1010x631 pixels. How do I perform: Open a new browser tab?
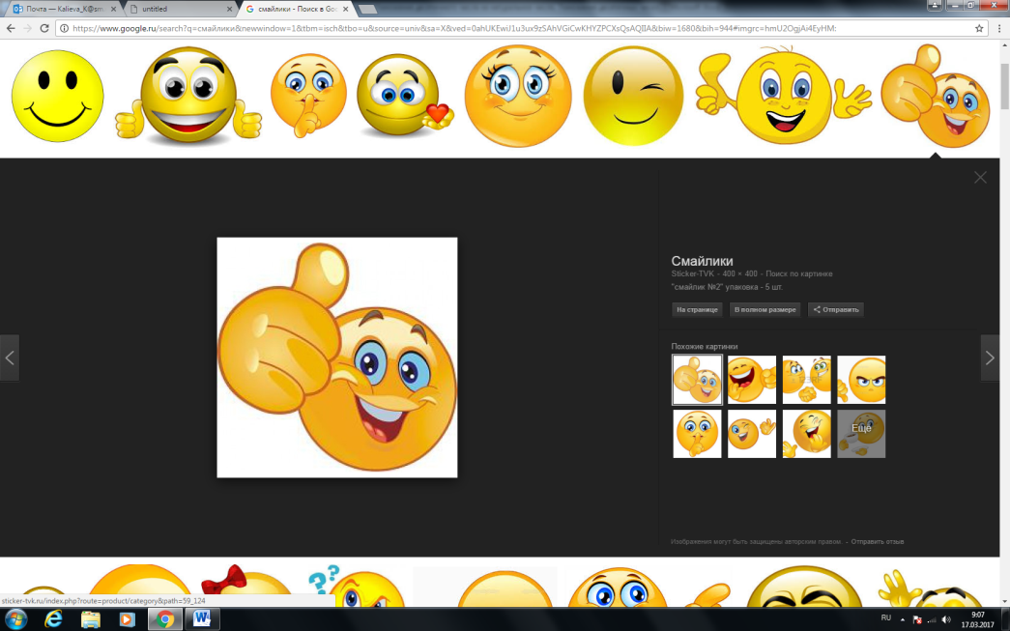[x=367, y=9]
